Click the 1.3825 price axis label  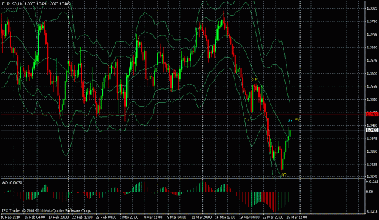tap(372, 8)
